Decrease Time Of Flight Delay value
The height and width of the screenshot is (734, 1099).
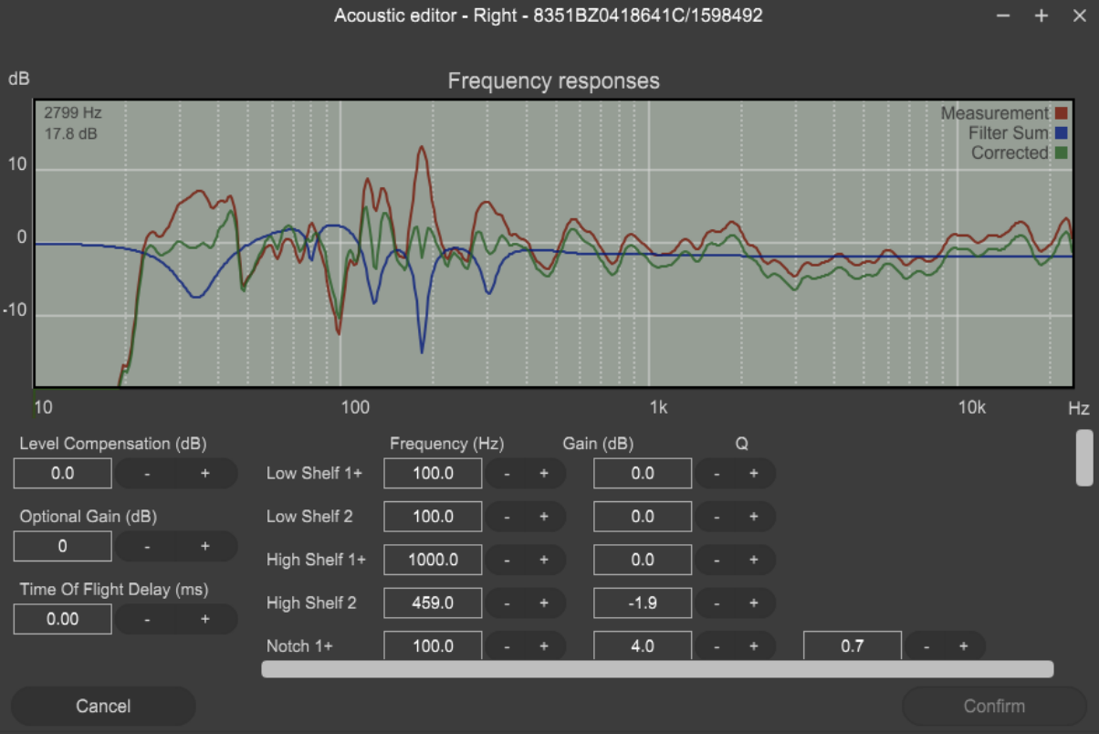(x=147, y=619)
